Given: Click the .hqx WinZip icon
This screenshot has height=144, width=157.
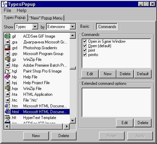Looking at the screenshot, I should [x=8, y=89].
